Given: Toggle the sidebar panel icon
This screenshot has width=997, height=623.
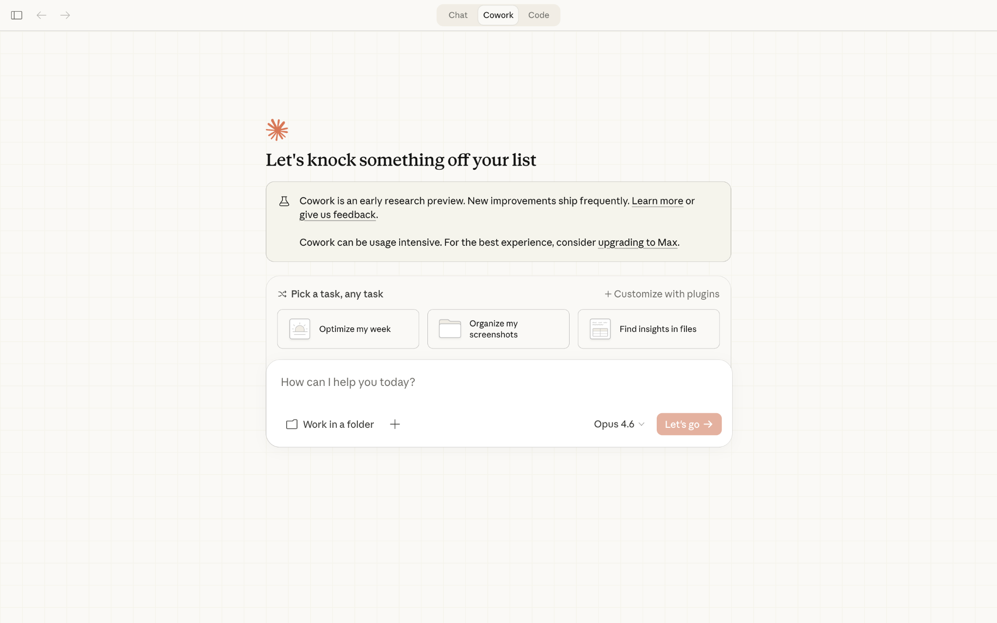Looking at the screenshot, I should [17, 15].
